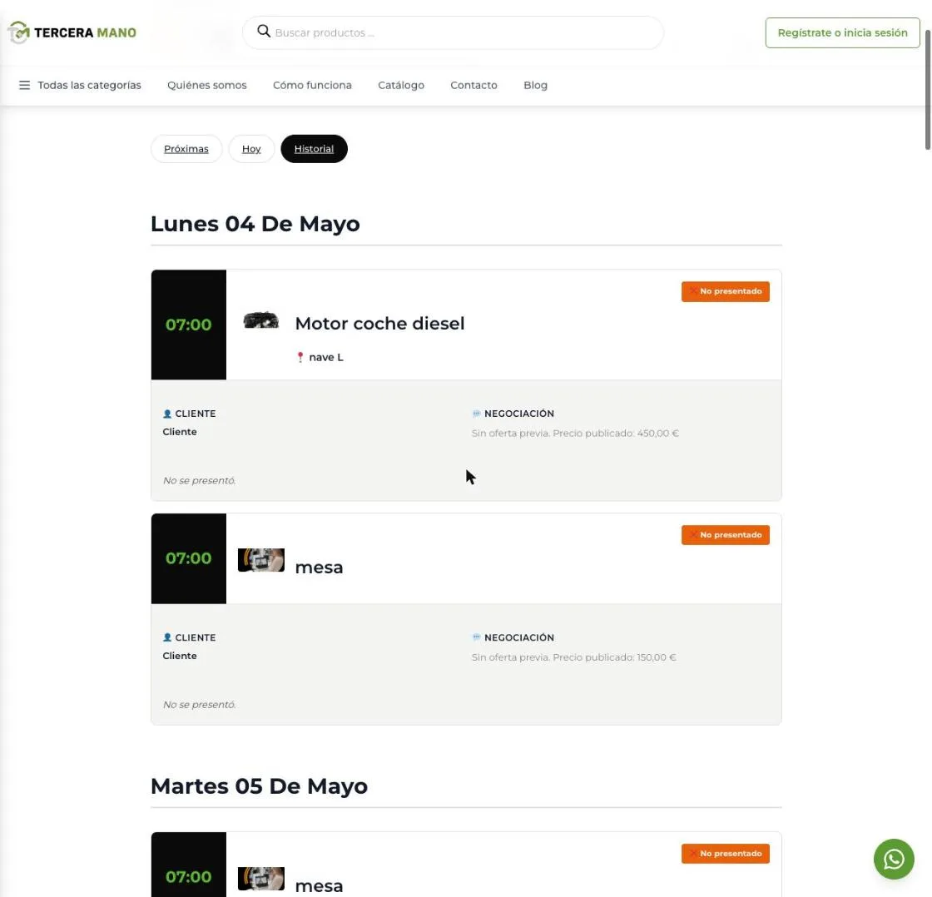Click the Martes 05 De Mayo heading
Screen dimensions: 932x897
(259, 786)
